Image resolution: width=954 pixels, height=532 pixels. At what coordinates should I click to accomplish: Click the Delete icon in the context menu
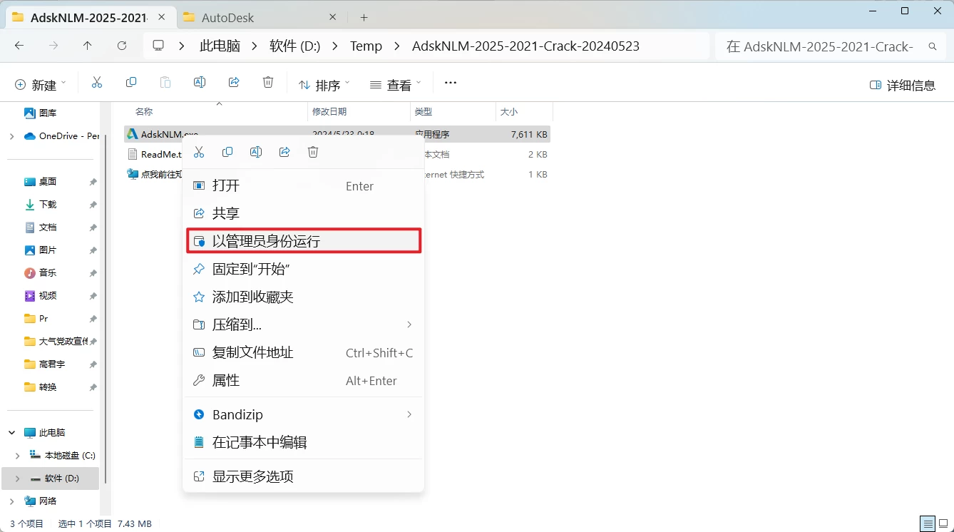pos(313,152)
